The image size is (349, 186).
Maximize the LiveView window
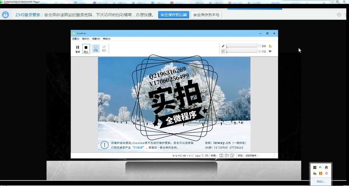click(267, 33)
